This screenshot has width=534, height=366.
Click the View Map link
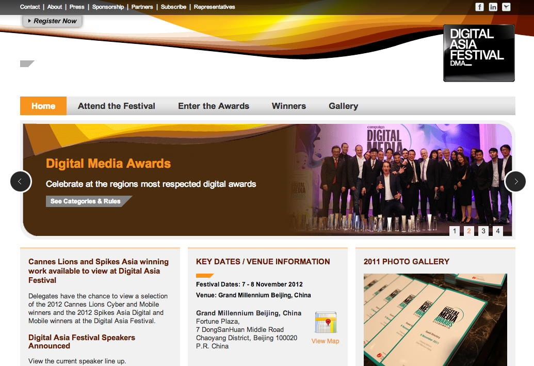(325, 341)
